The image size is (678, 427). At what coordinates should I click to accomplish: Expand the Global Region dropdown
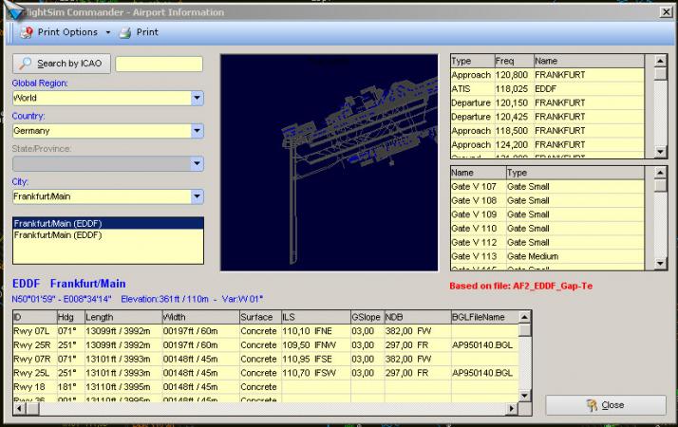(197, 98)
